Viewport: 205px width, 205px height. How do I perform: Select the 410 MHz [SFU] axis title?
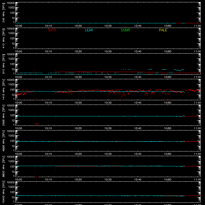coord(4,38)
